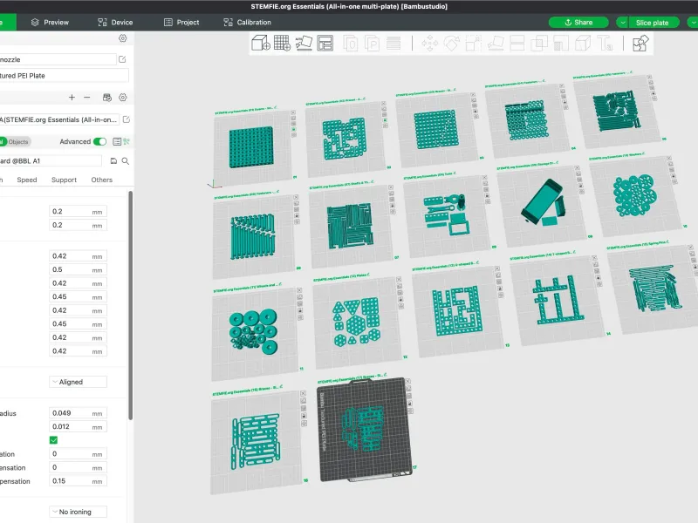Click the Arrange all objects icon
Viewport: 698px width, 523px height.
coord(325,44)
